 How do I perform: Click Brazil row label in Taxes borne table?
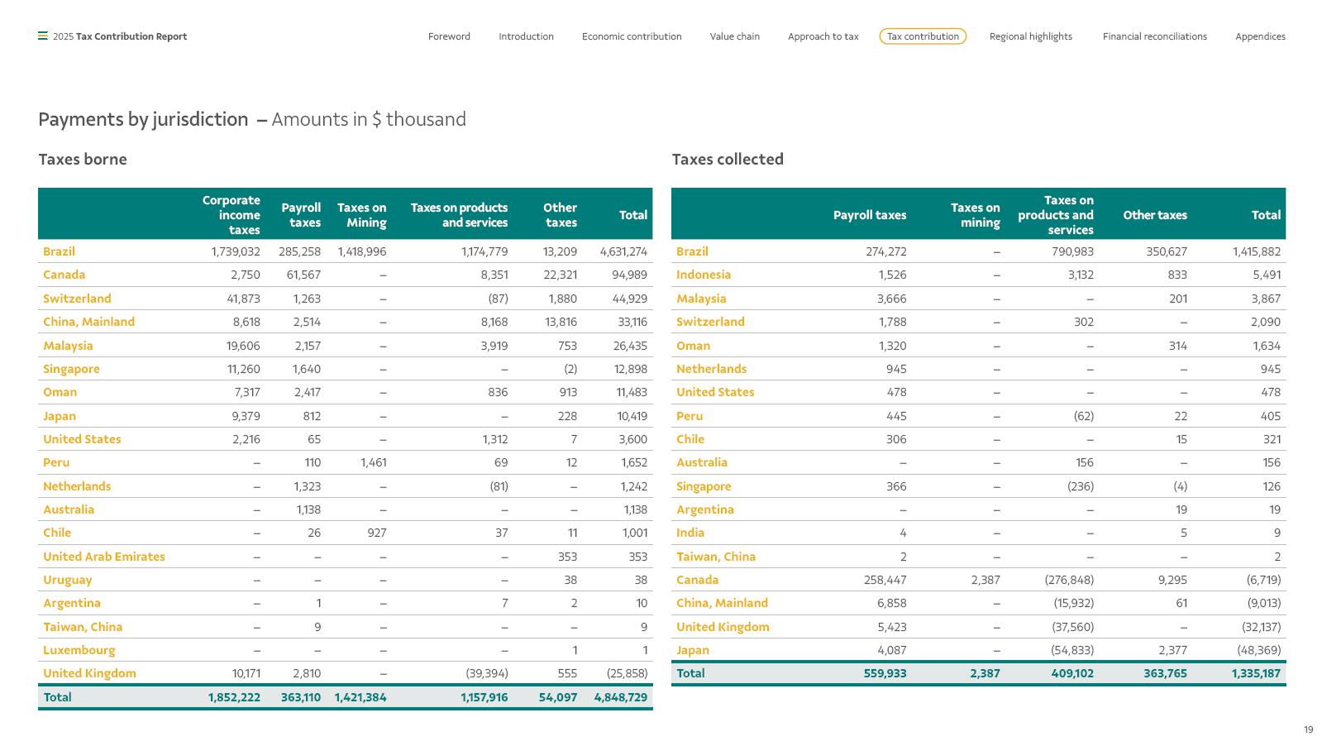pyautogui.click(x=59, y=251)
